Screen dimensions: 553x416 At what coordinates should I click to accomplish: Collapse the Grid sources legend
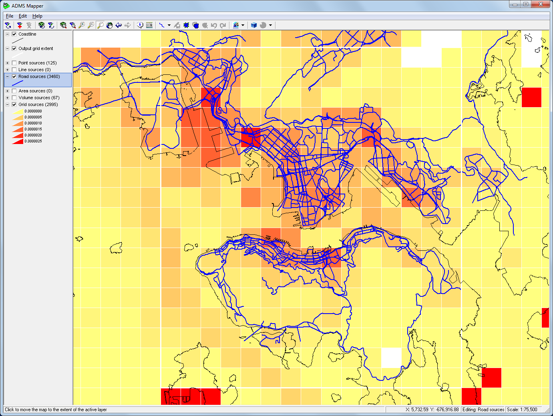coord(7,104)
